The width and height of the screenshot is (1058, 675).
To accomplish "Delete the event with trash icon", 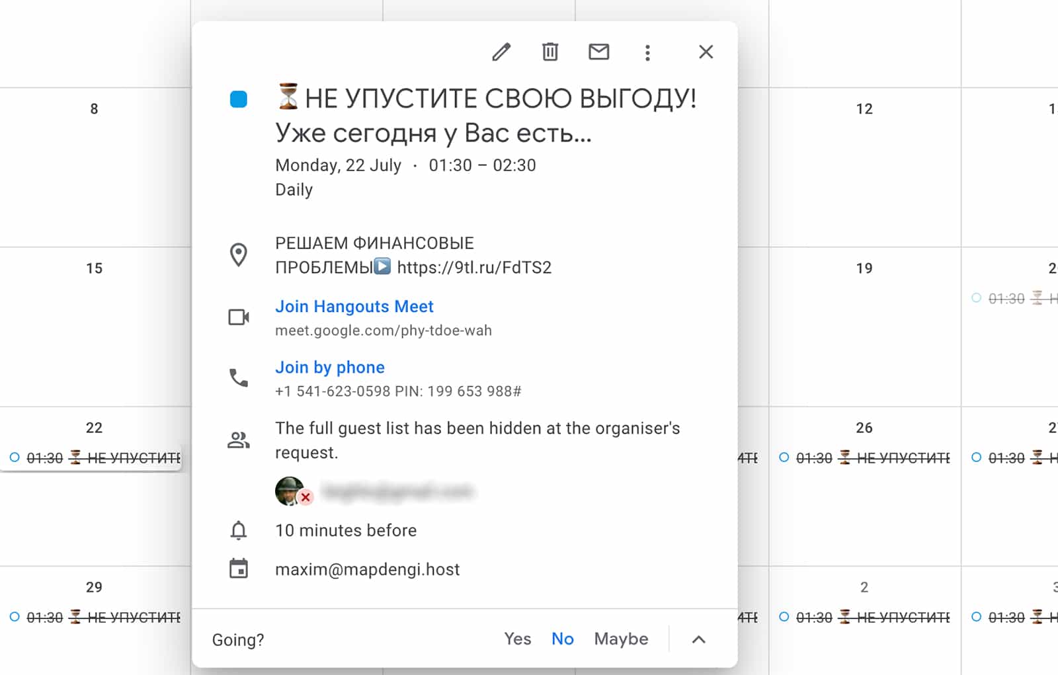I will tap(550, 52).
